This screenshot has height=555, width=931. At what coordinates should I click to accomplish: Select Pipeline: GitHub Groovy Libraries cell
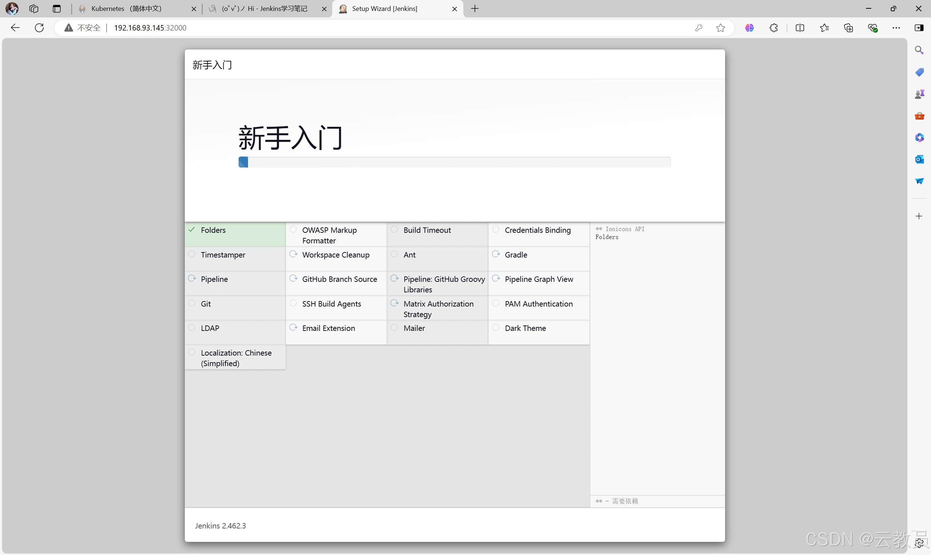click(437, 283)
